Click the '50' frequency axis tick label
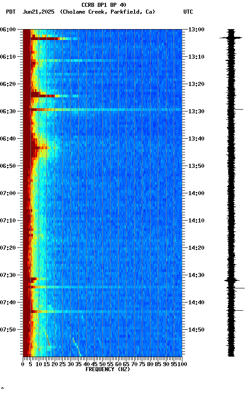The image size is (251, 393). [x=102, y=364]
